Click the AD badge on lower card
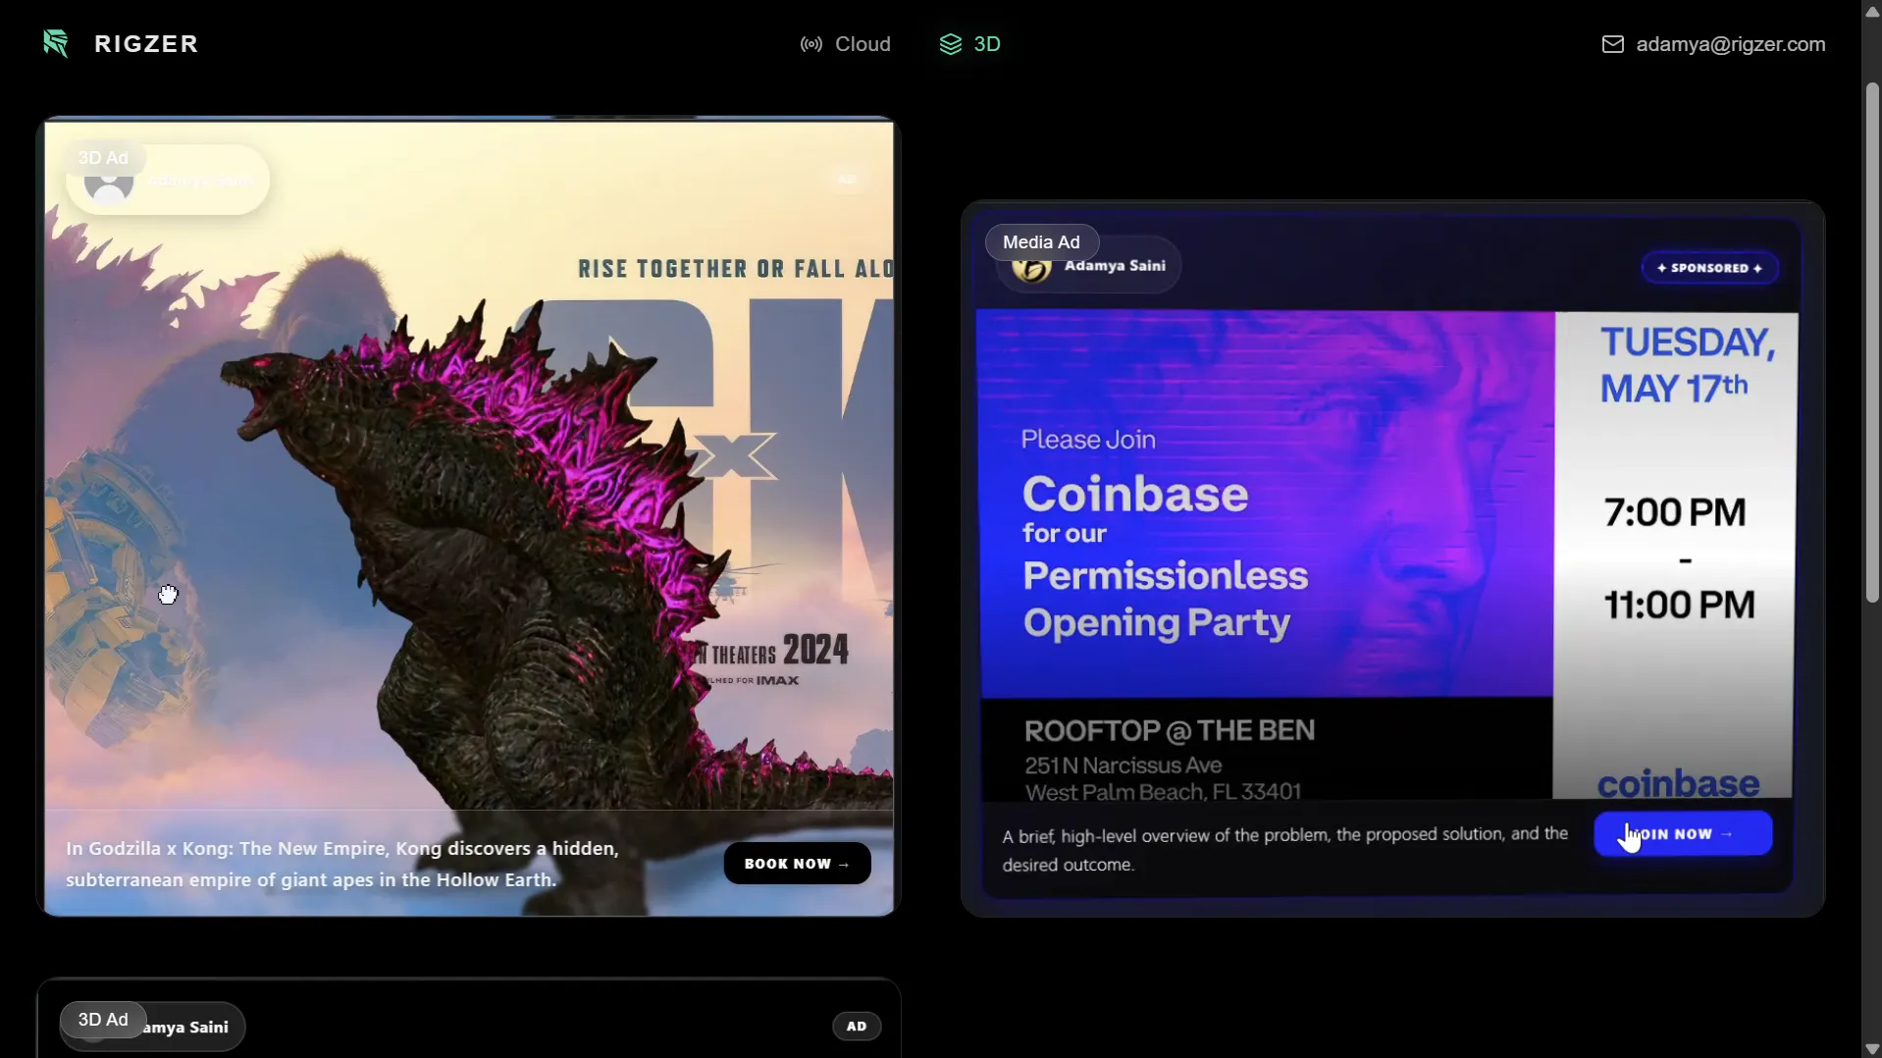Image resolution: width=1882 pixels, height=1058 pixels. 857,1027
